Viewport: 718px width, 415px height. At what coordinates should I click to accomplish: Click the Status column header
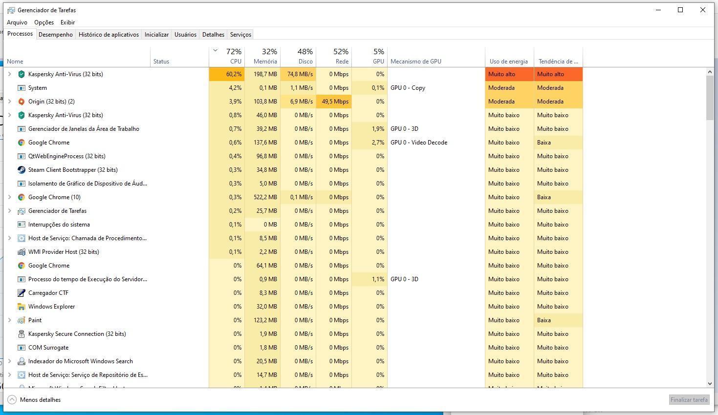(x=179, y=57)
